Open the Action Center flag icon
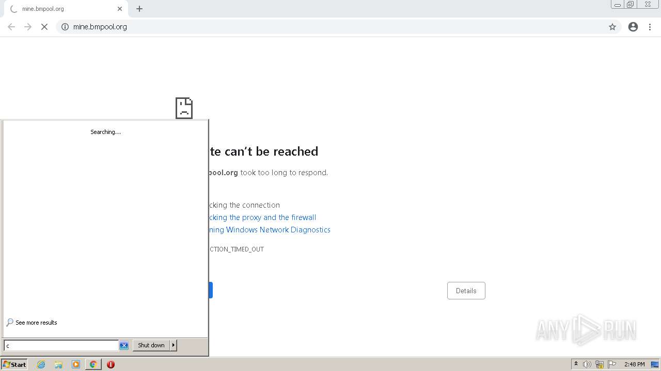Image resolution: width=661 pixels, height=371 pixels. coord(612,364)
